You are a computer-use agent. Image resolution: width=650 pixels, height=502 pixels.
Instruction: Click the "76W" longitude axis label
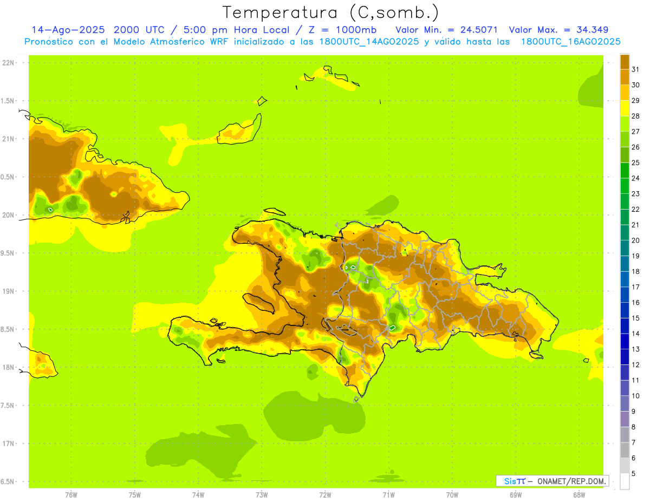71,495
